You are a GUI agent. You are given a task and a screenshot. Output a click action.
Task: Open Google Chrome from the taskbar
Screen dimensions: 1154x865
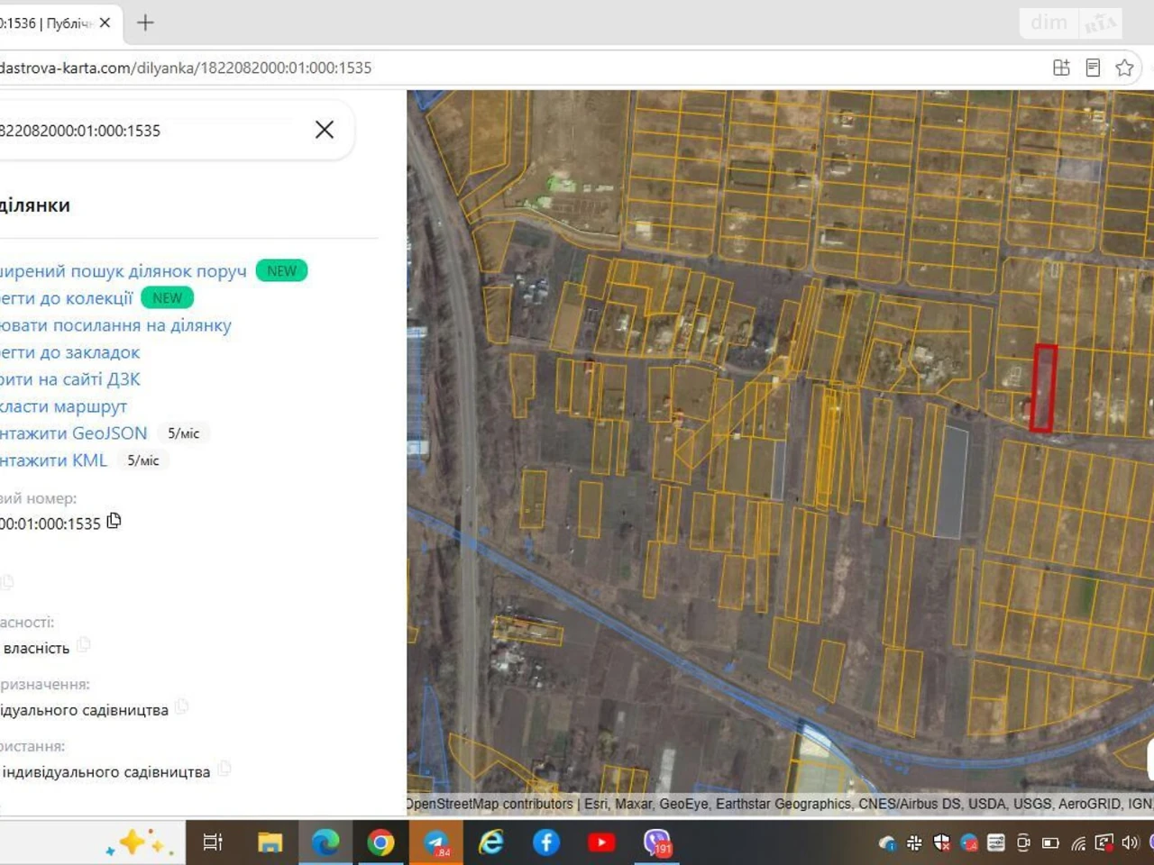pos(380,842)
